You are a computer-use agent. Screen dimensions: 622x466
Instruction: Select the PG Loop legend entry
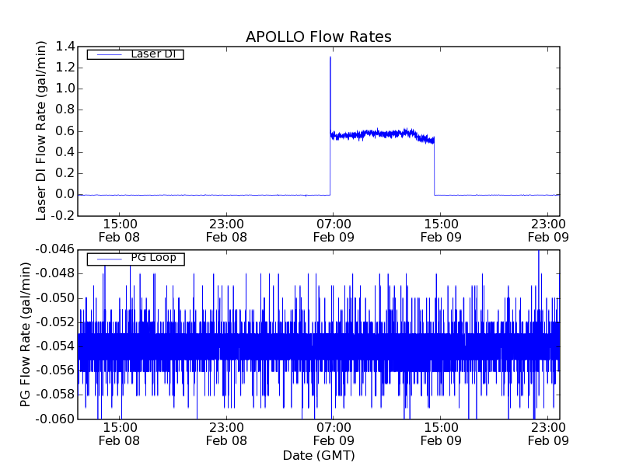135,259
